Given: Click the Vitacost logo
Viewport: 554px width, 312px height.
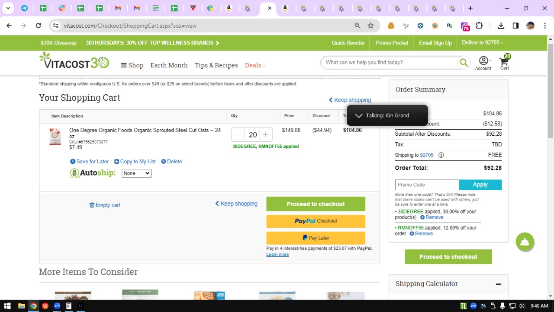Looking at the screenshot, I should point(74,61).
